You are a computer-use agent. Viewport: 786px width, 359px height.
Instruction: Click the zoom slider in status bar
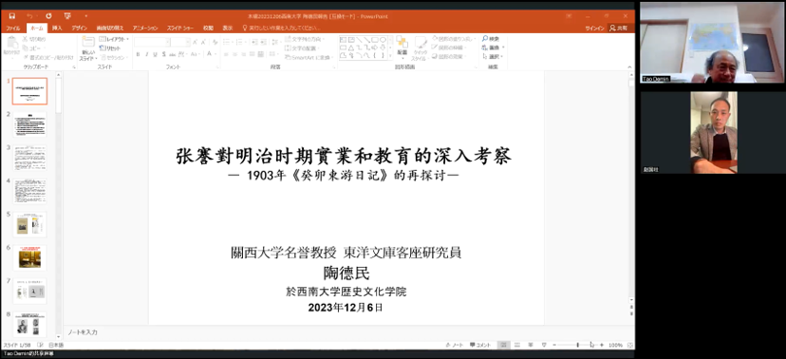pyautogui.click(x=578, y=345)
